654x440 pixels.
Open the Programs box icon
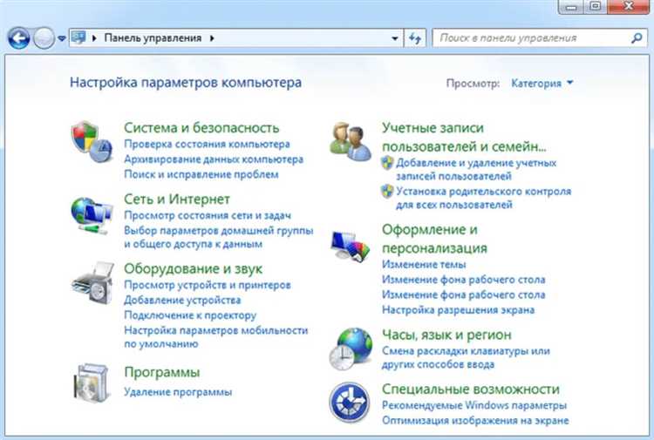coord(92,383)
